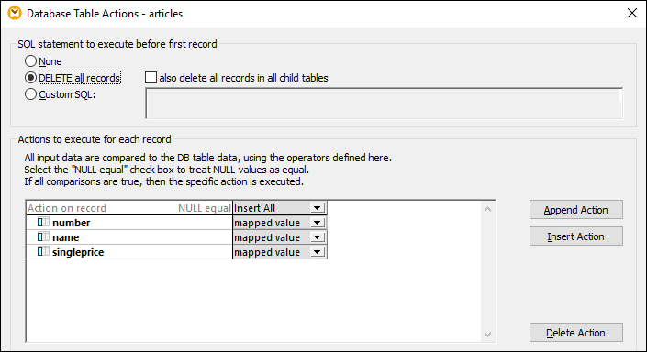Viewport: 647px width, 352px height.
Task: Click the Insert Action button
Action: point(576,236)
